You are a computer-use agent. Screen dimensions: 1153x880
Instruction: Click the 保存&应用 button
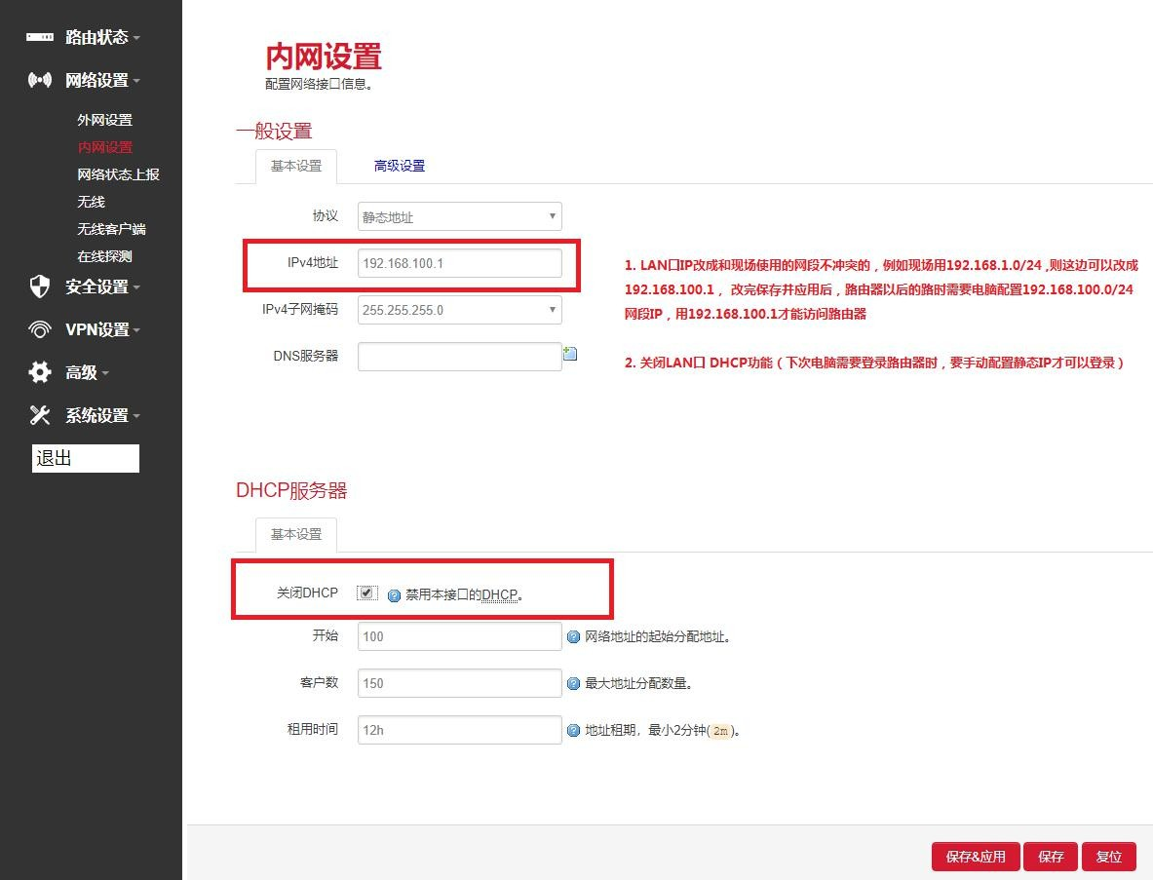[x=975, y=856]
